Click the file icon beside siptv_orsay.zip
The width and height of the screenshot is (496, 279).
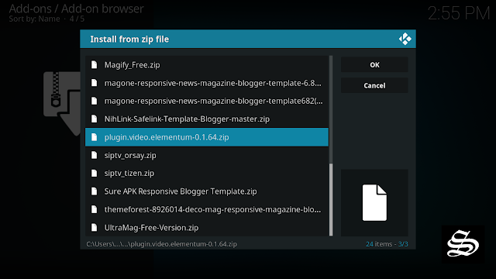94,155
